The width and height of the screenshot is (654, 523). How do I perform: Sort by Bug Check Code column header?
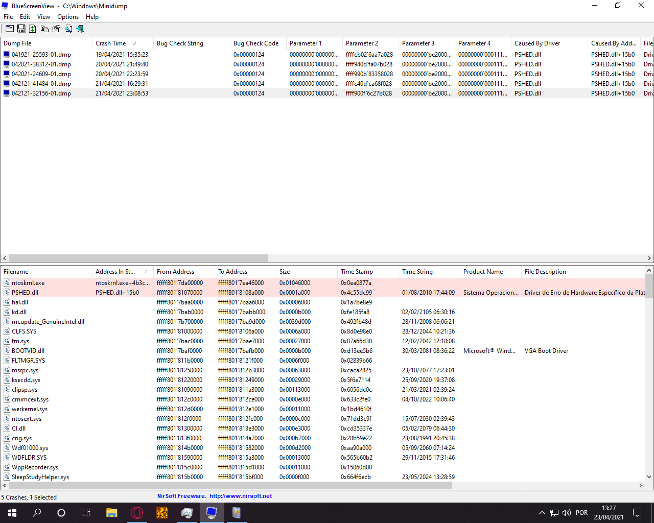[x=258, y=43]
